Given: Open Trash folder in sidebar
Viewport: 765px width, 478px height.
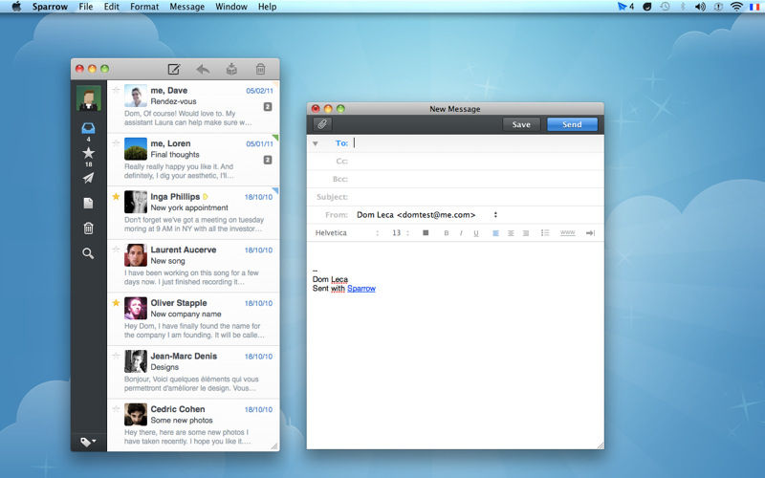Looking at the screenshot, I should pos(88,228).
